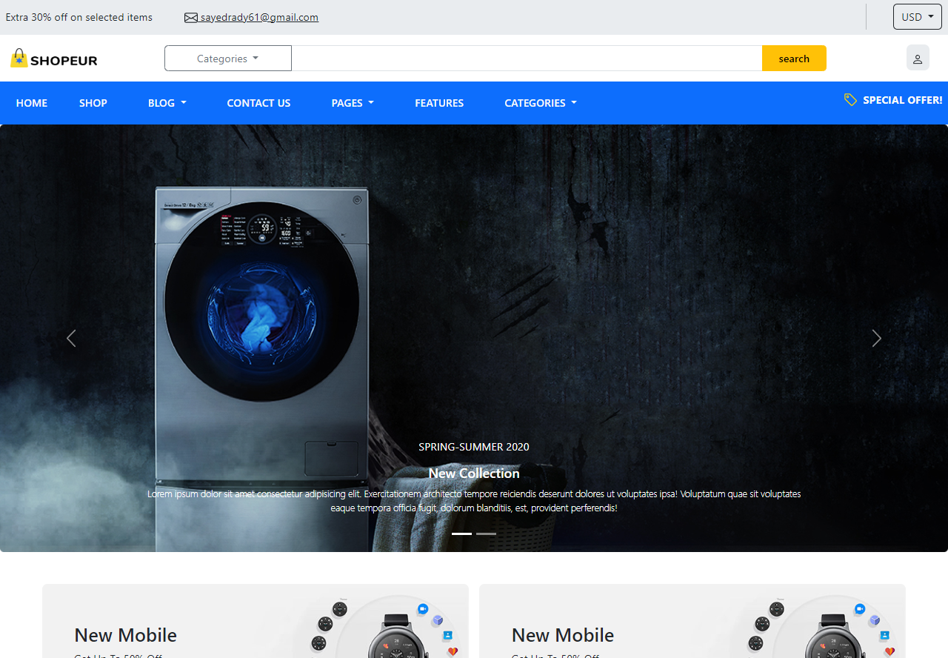948x658 pixels.
Task: Navigate to Contact Us
Action: click(x=258, y=103)
